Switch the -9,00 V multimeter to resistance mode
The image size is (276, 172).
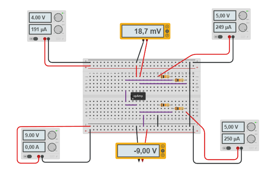click(163, 155)
